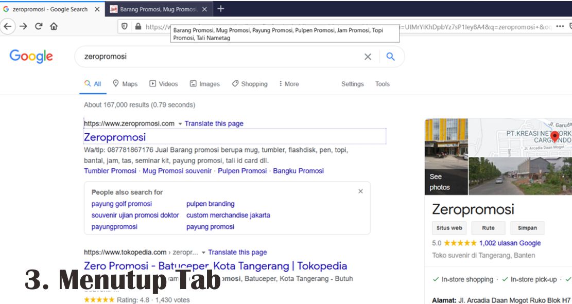572x304 pixels.
Task: Open the page actions three-dot menu
Action: coord(560,26)
